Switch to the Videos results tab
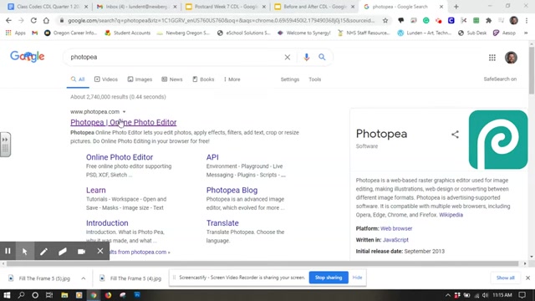 [106, 79]
